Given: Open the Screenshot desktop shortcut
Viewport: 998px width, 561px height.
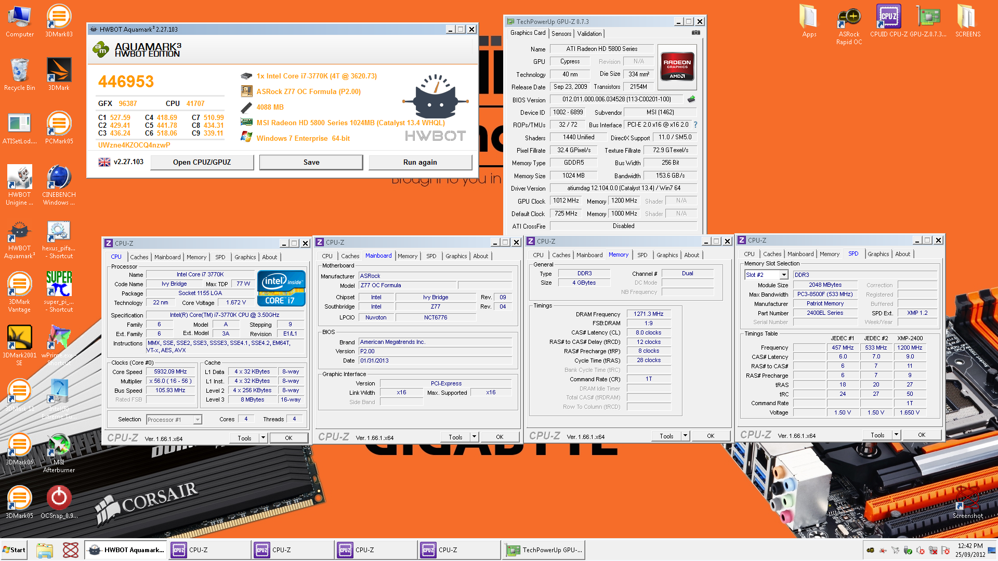Looking at the screenshot, I should click(967, 501).
